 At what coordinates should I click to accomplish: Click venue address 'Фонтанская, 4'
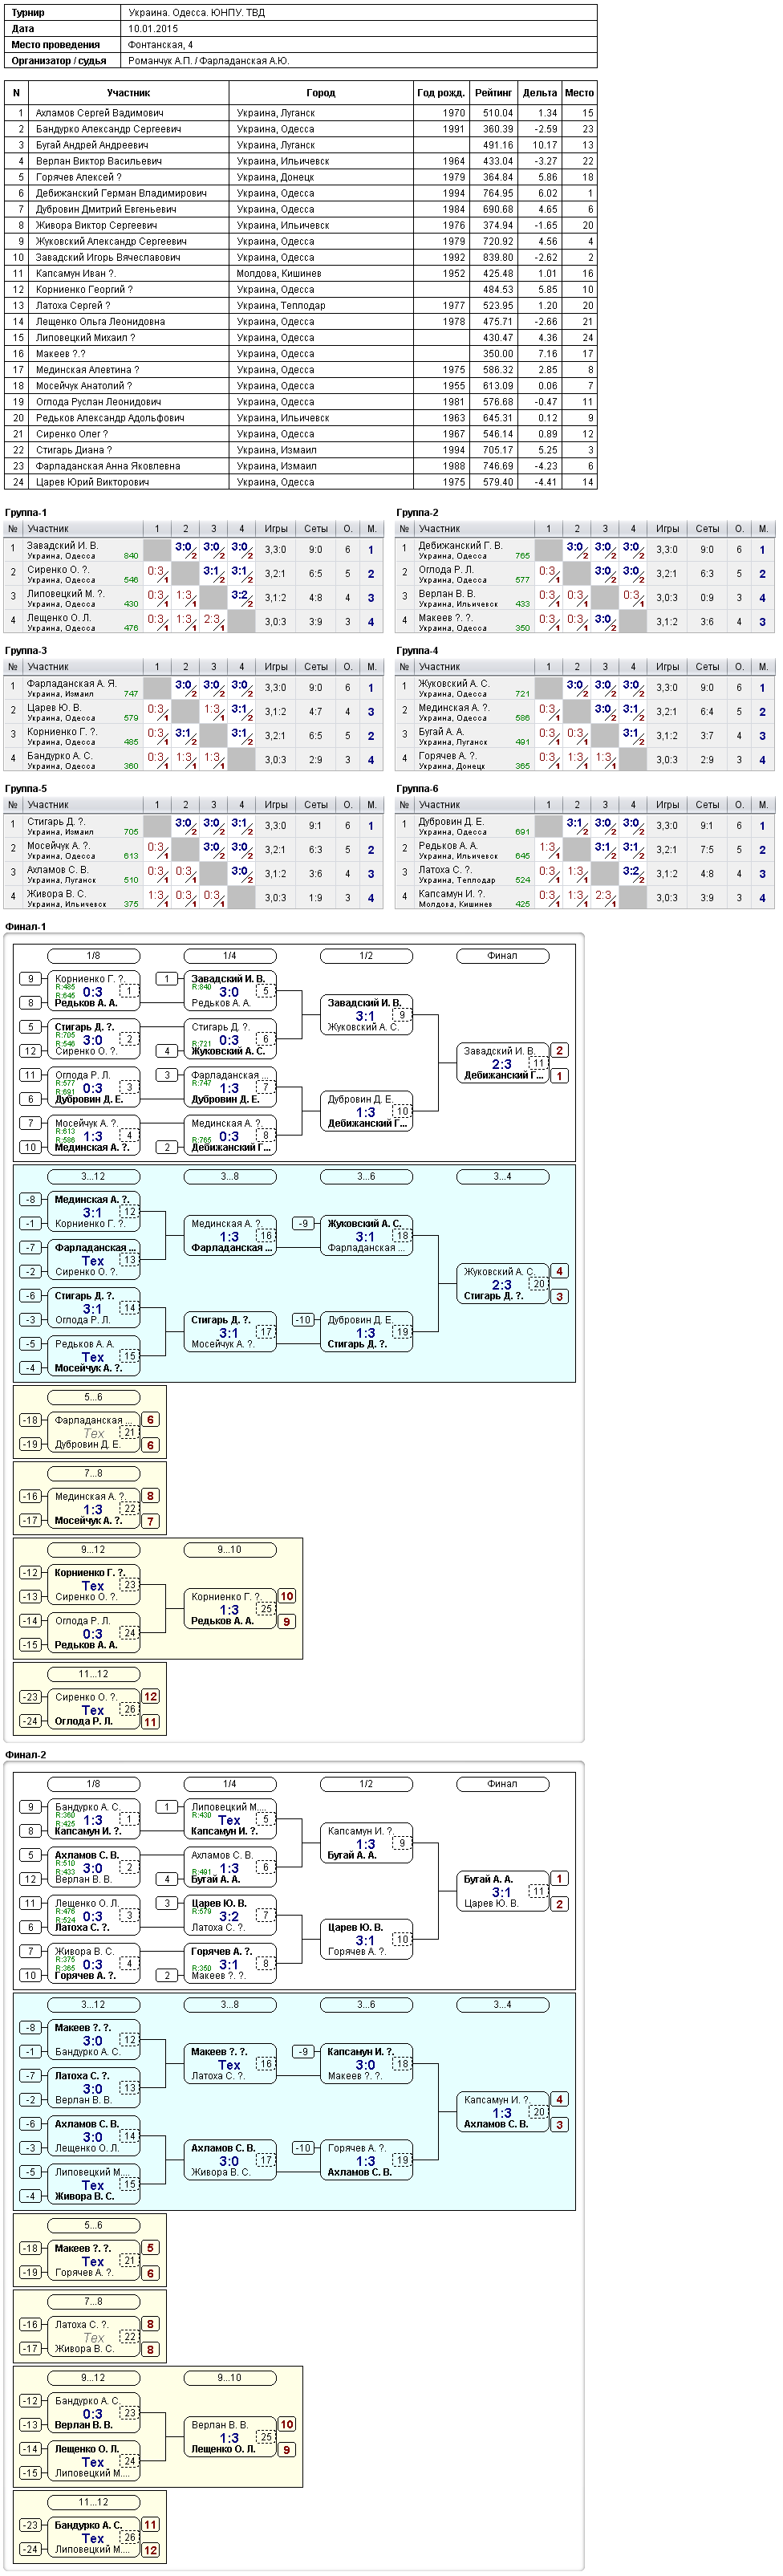(161, 45)
